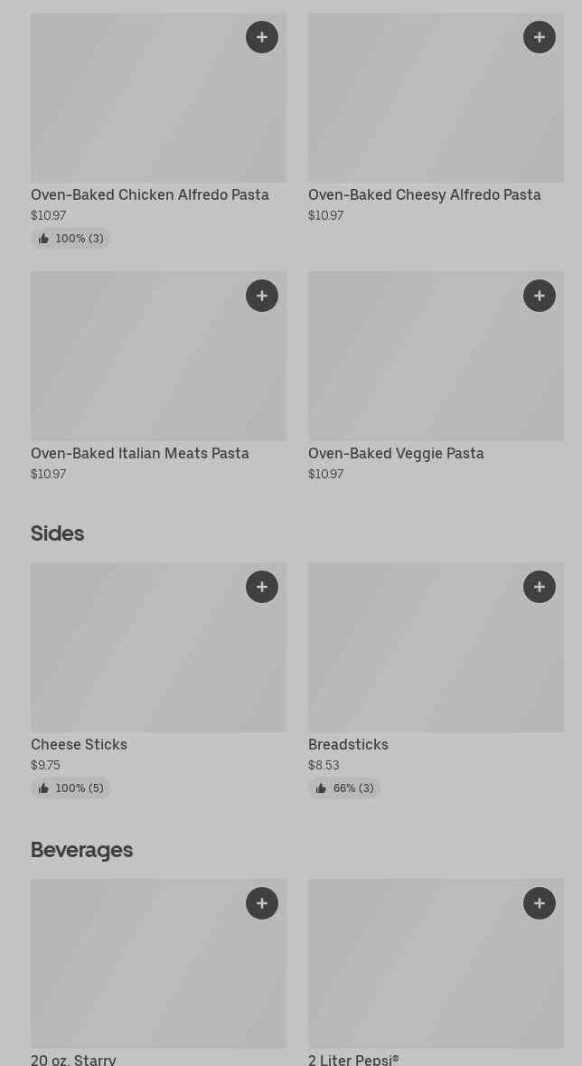Viewport: 582px width, 1066px height.
Task: Click the 66% (3) Breadsticks rating badge
Action: click(344, 788)
